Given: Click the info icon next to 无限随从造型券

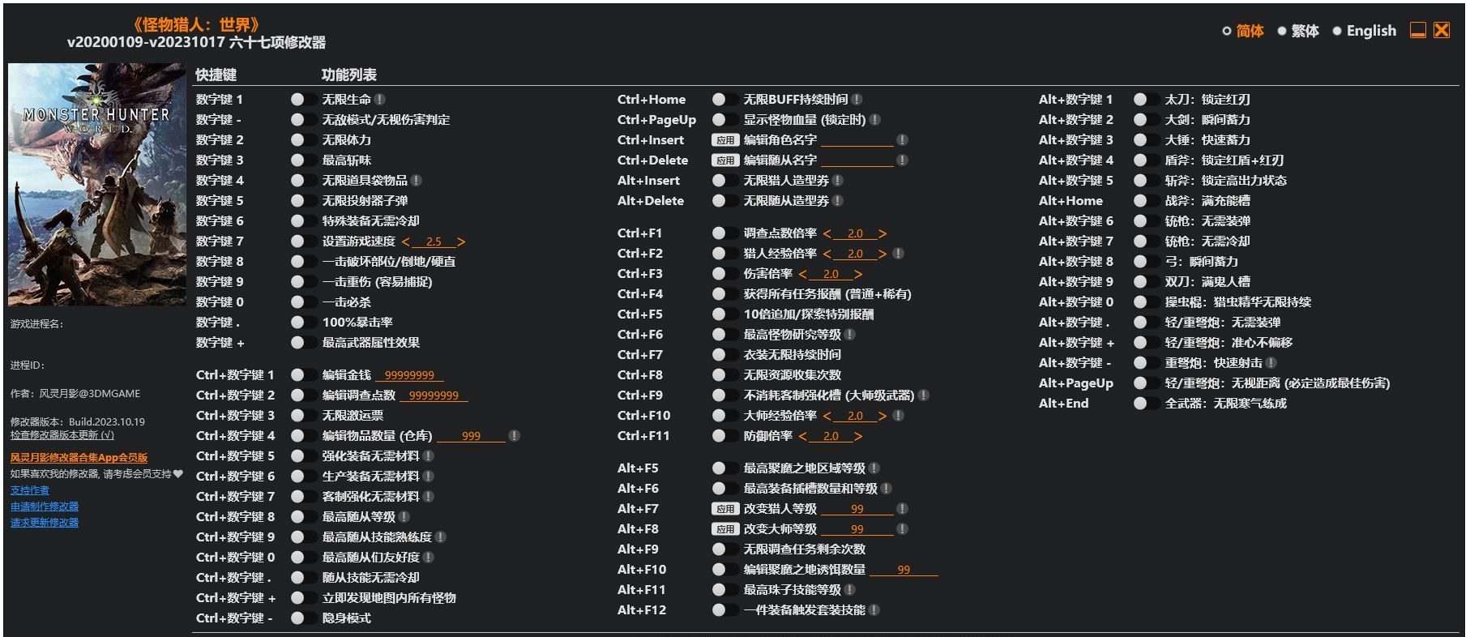Looking at the screenshot, I should (837, 201).
